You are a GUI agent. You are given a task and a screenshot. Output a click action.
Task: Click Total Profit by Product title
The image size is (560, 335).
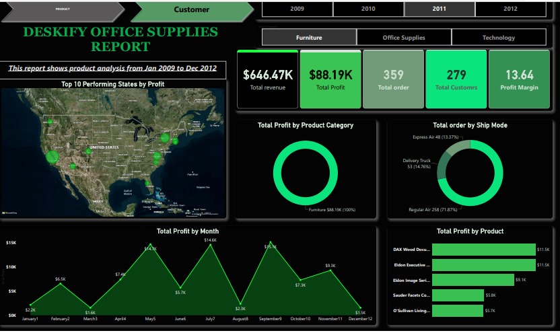[x=470, y=231]
